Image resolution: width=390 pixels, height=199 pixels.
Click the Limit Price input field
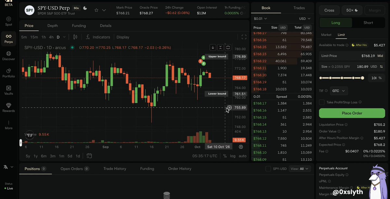pyautogui.click(x=352, y=56)
